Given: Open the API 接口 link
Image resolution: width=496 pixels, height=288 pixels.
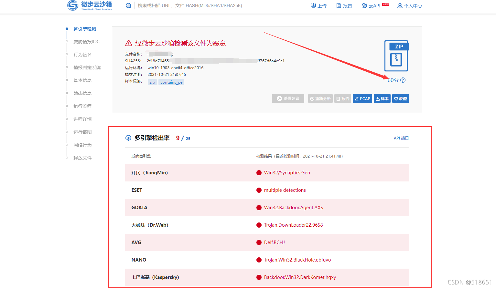Looking at the screenshot, I should 401,138.
